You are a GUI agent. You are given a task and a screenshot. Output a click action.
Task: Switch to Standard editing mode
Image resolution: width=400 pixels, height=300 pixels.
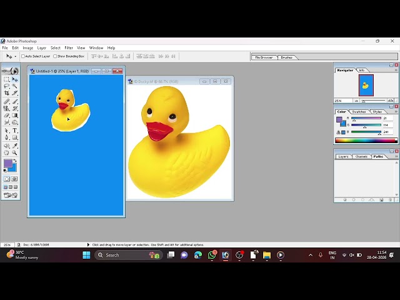(7, 179)
